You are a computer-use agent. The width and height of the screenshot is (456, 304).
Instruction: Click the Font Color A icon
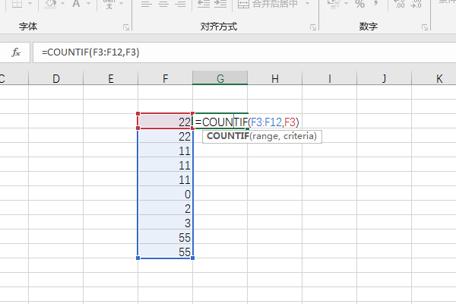(76, 4)
